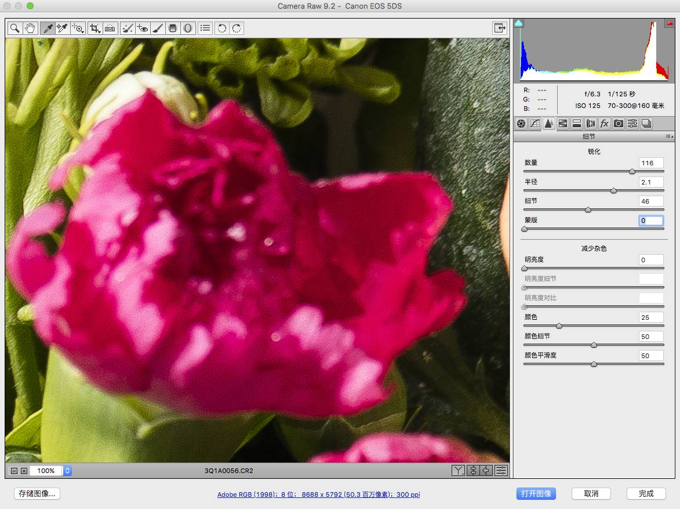Open the Presets panel tab
Image resolution: width=680 pixels, height=509 pixels.
tap(632, 124)
